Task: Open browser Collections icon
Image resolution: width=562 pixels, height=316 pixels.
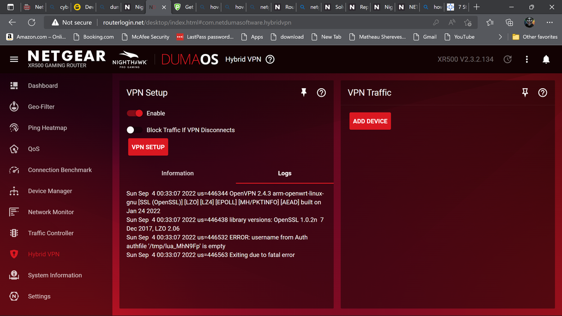Action: tap(509, 22)
